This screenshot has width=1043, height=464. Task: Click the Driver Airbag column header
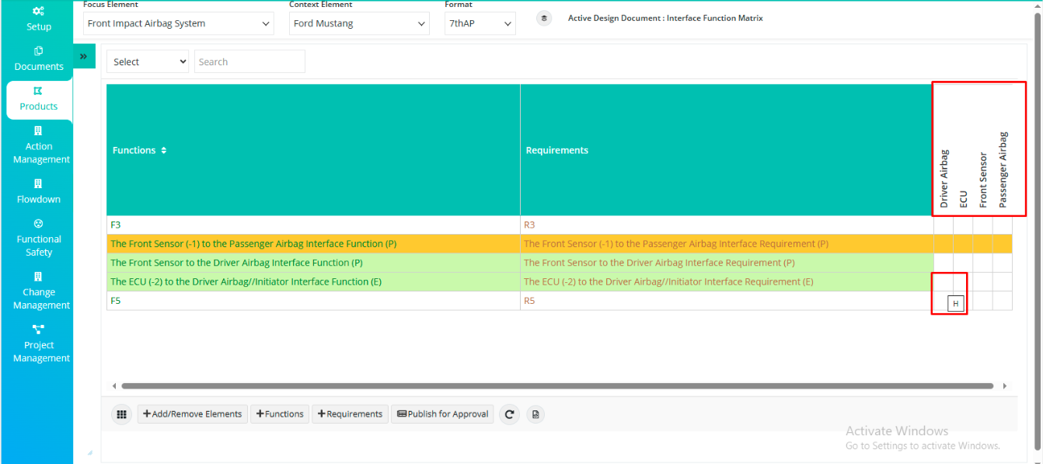coord(944,179)
